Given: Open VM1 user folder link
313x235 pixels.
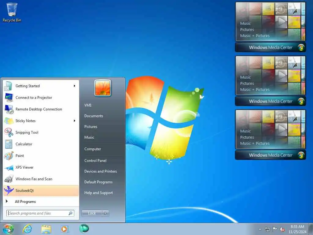Looking at the screenshot, I should (88, 105).
